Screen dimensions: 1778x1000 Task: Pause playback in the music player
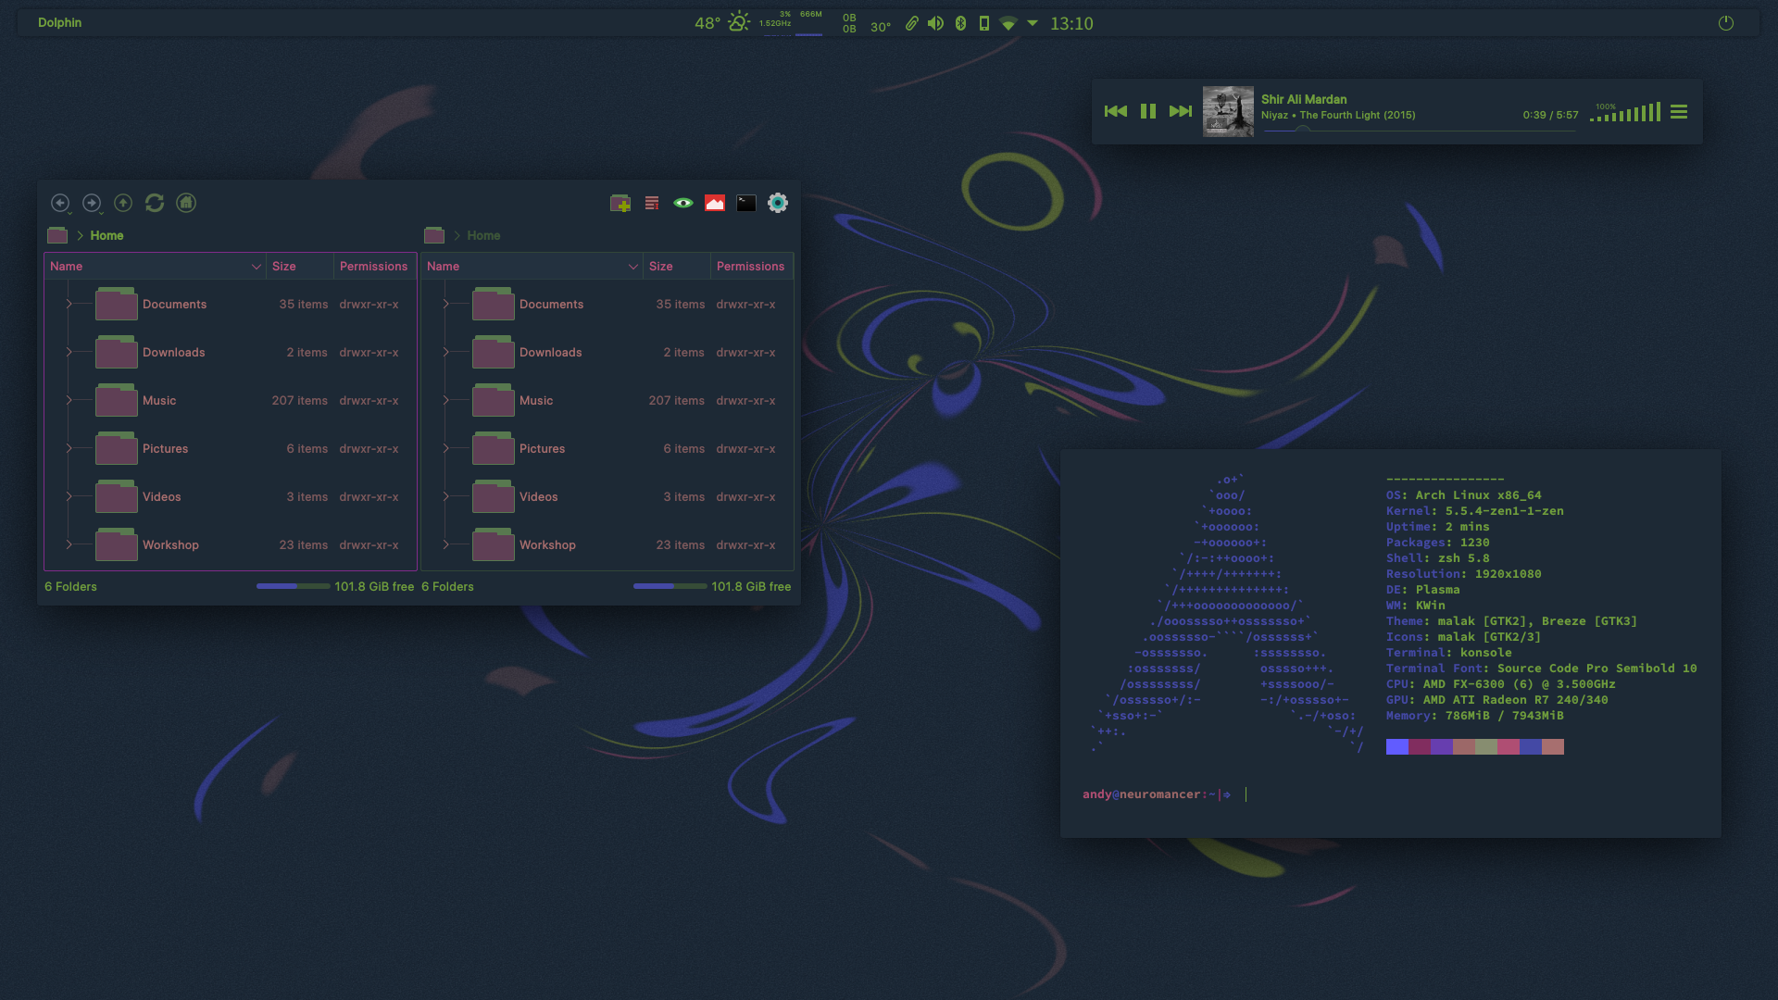(1148, 111)
